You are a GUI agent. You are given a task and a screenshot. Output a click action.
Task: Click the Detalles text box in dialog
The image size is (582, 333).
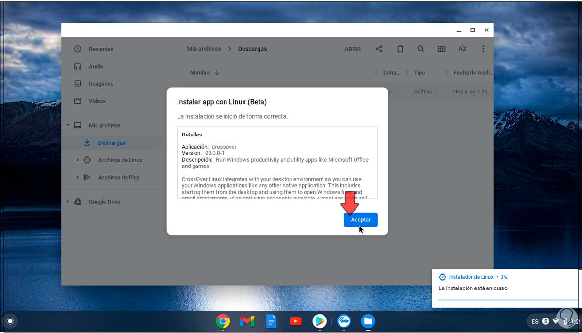[277, 163]
